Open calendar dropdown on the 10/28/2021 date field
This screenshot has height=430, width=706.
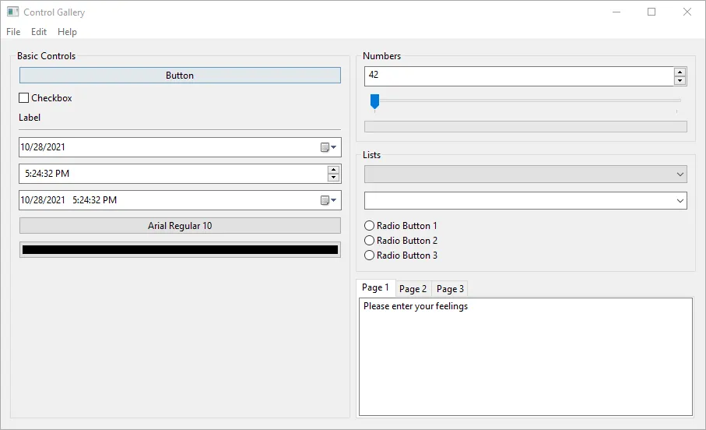pos(328,147)
